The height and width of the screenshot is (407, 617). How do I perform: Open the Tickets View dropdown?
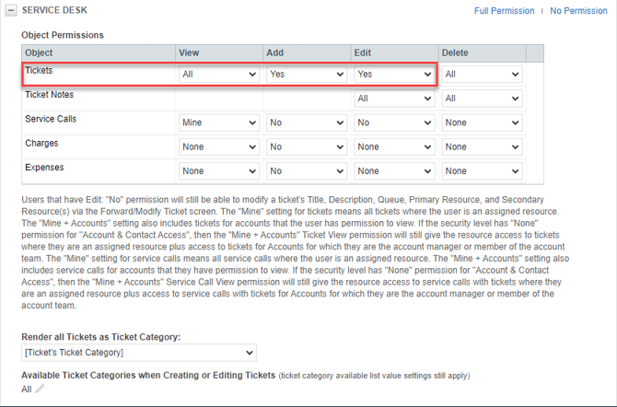point(219,74)
